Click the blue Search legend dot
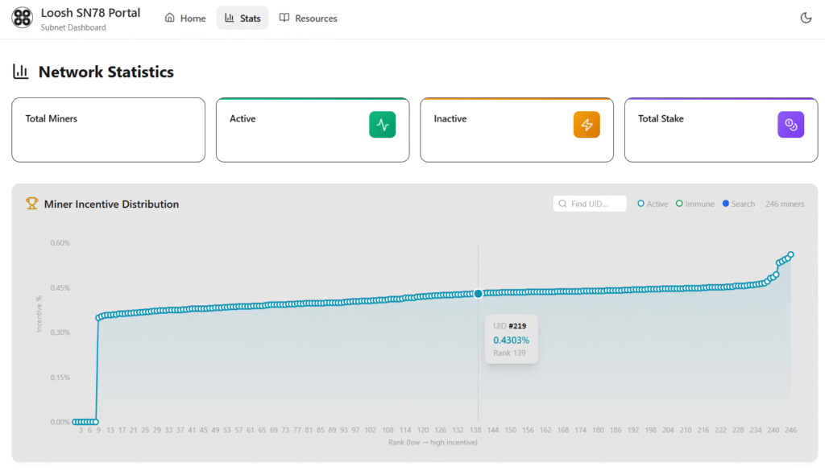This screenshot has height=475, width=825. pyautogui.click(x=725, y=204)
